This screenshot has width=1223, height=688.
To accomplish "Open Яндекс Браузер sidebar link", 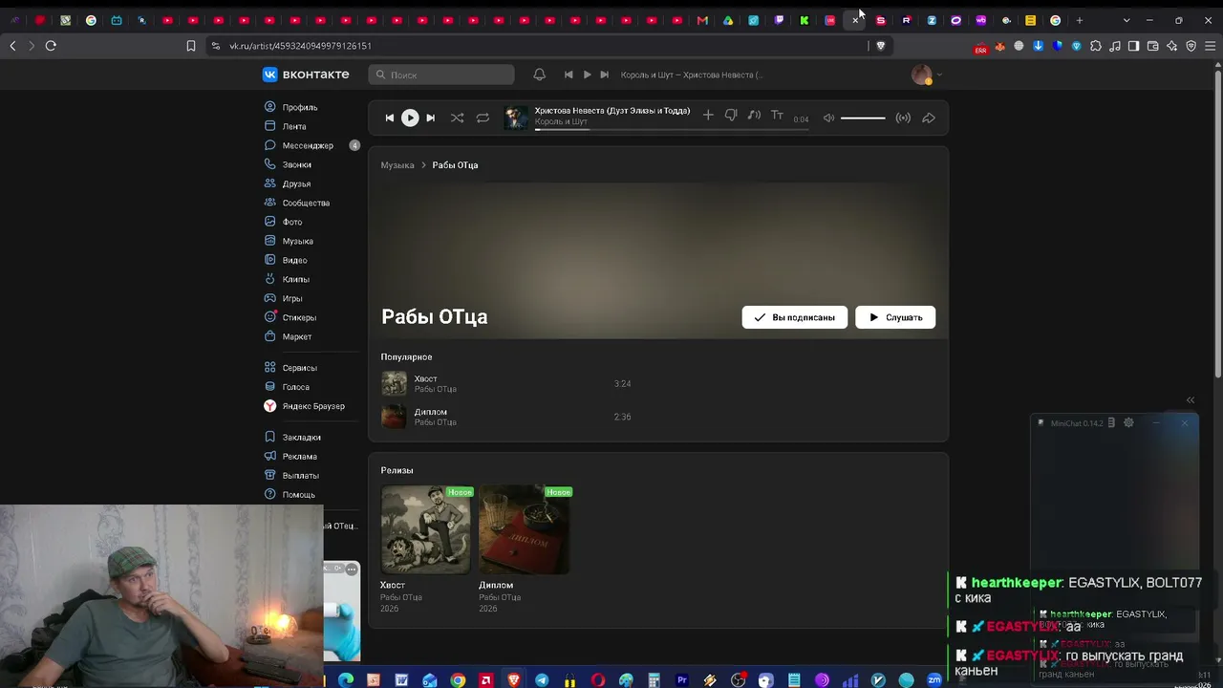I will click(304, 406).
